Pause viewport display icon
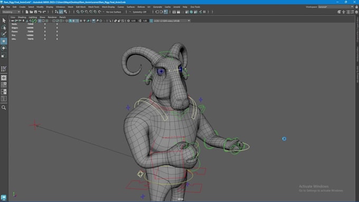This screenshot has height=202, width=359. (204, 12)
